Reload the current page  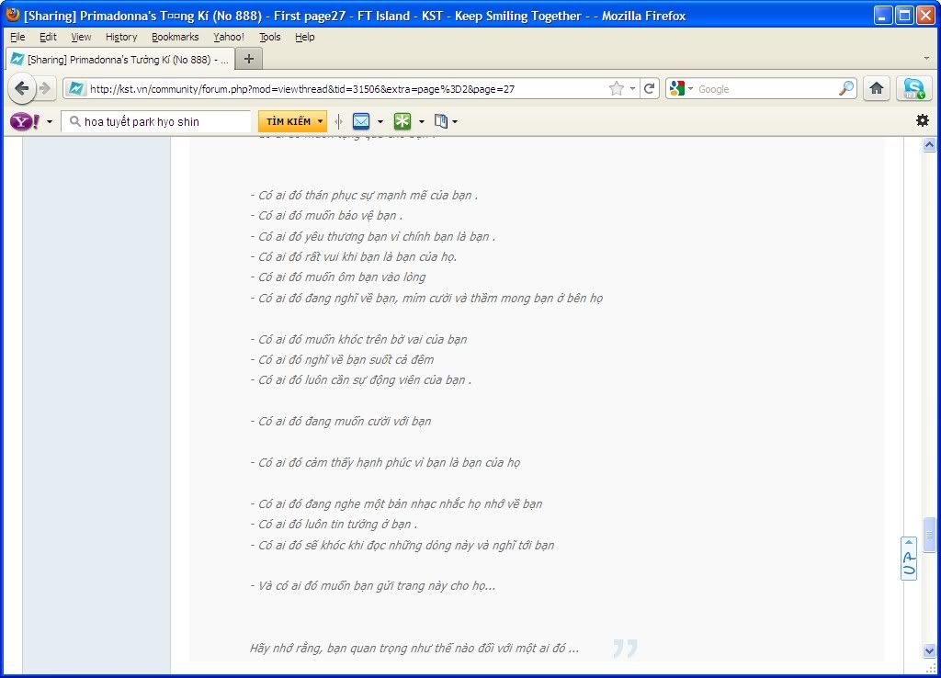[650, 89]
